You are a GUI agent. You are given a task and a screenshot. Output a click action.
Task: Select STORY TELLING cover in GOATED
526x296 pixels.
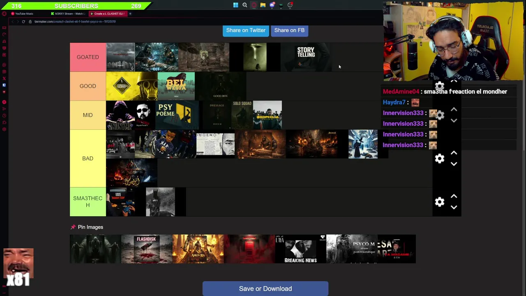pyautogui.click(x=306, y=57)
